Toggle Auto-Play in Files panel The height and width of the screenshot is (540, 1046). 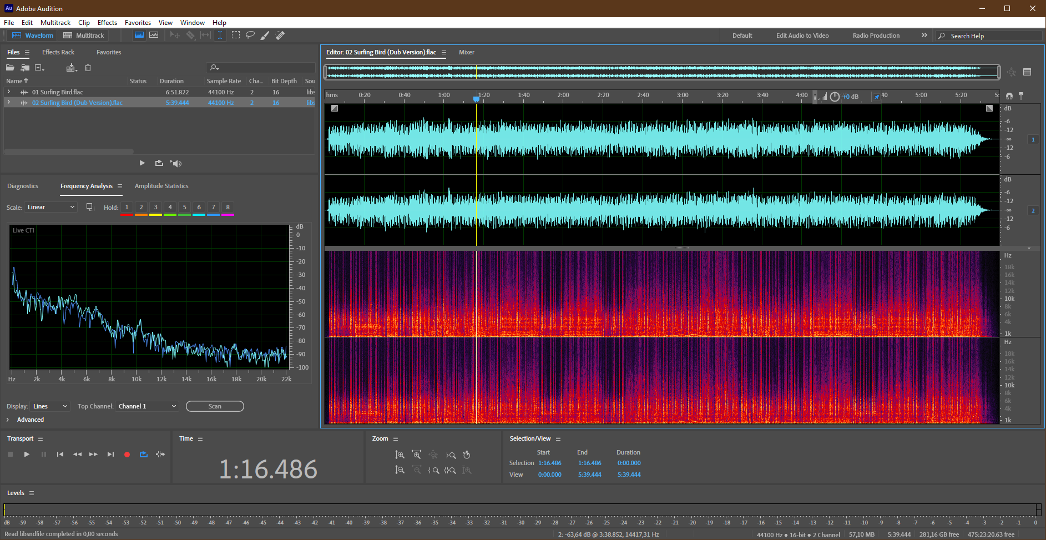point(176,163)
